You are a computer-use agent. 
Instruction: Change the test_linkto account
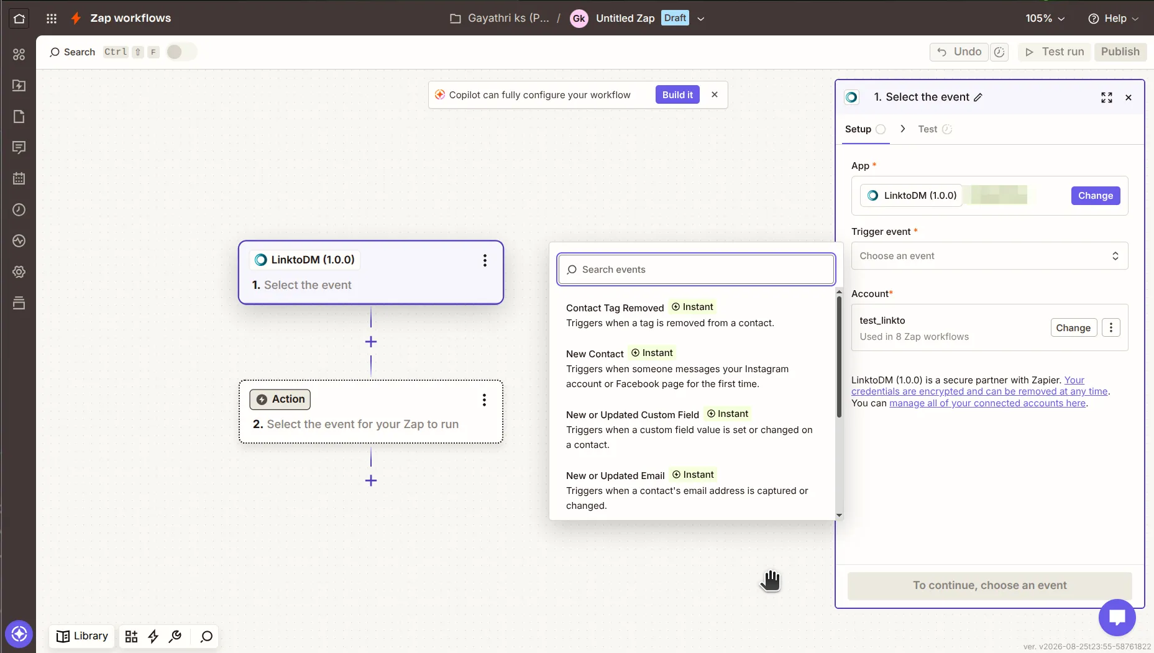click(1073, 327)
